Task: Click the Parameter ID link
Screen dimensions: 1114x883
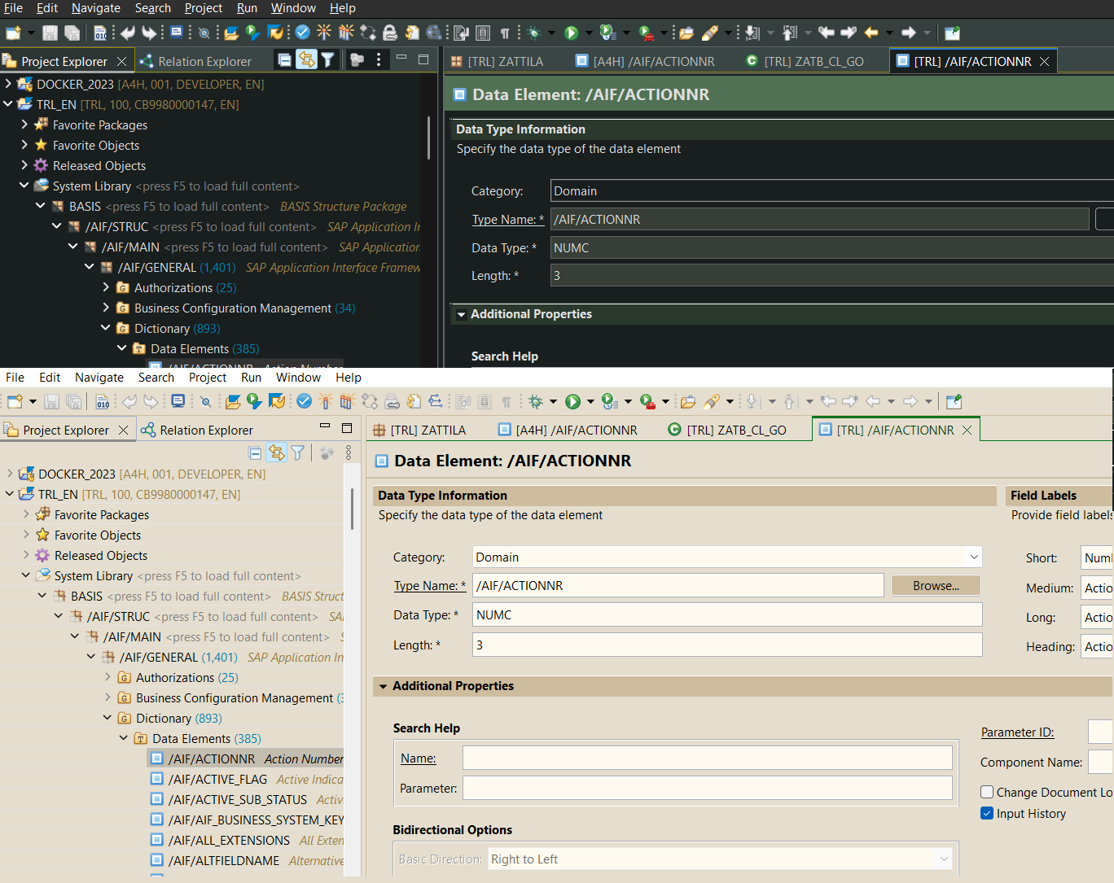Action: click(1017, 732)
